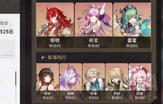Screen dimensions: 163x104
Task: Click the 砂金 name label
Action: [94, 94]
